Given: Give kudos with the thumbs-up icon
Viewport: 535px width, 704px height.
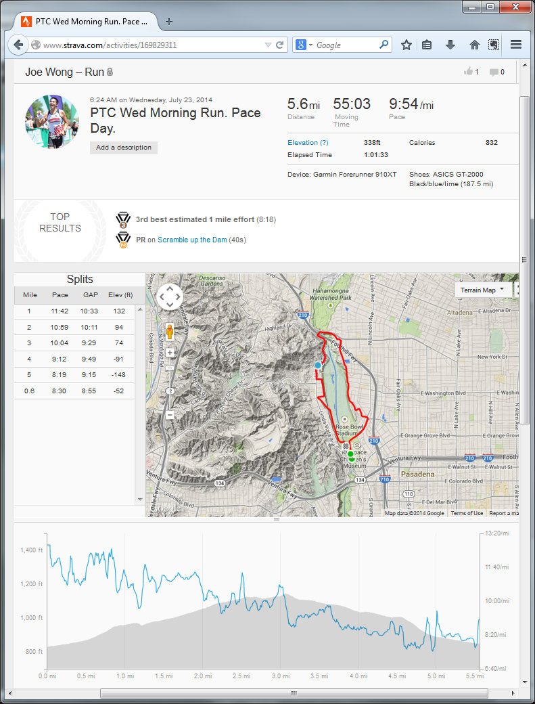Looking at the screenshot, I should coord(468,72).
